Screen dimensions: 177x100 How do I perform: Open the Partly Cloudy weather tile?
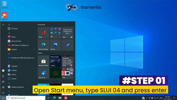[x=56, y=61]
